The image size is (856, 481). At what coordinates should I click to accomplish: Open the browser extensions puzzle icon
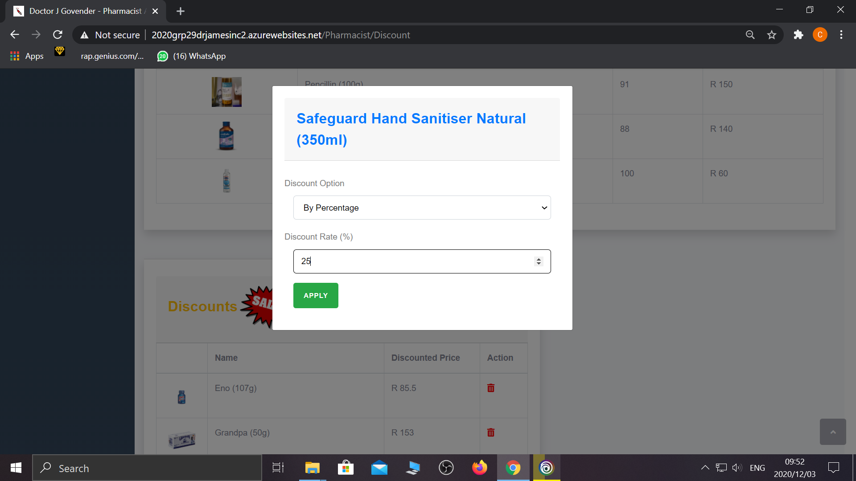798,35
